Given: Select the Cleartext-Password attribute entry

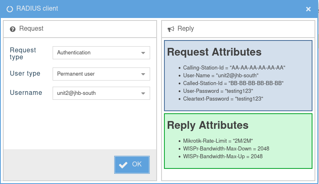Looking at the screenshot, I should tap(223, 99).
